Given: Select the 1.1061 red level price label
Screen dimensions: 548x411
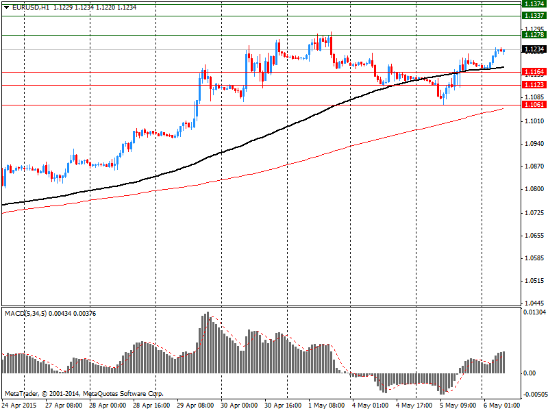Looking at the screenshot, I should tap(534, 105).
